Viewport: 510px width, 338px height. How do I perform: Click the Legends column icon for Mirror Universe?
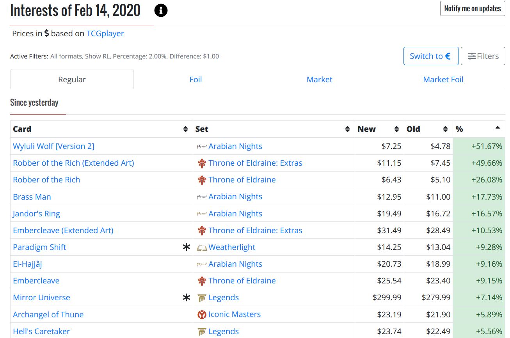(x=201, y=298)
